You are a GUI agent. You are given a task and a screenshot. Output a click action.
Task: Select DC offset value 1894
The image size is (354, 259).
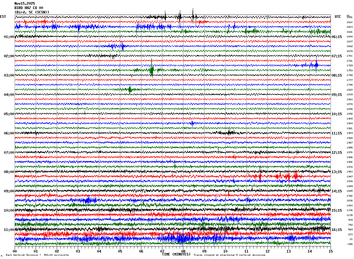[x=350, y=109]
